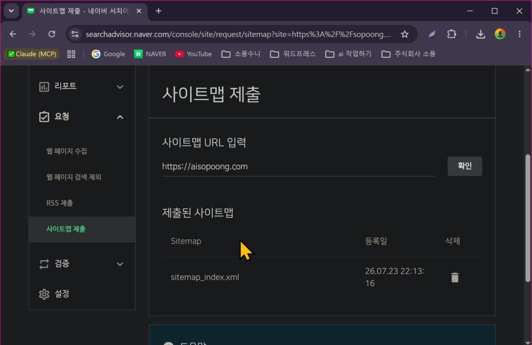Click the 등록일 column header

376,241
